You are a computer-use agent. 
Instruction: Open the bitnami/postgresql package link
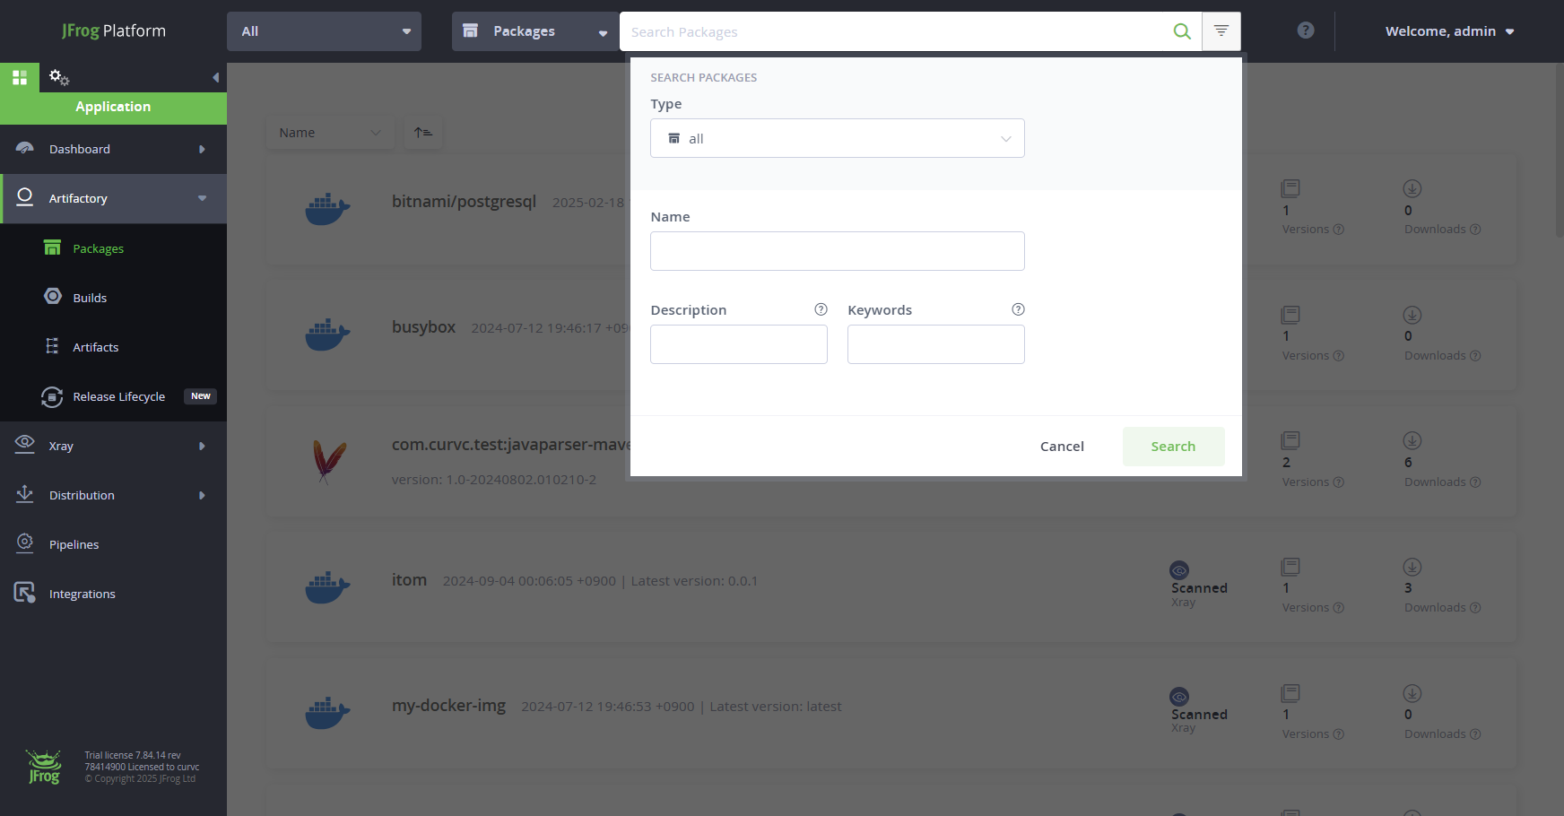tap(464, 202)
